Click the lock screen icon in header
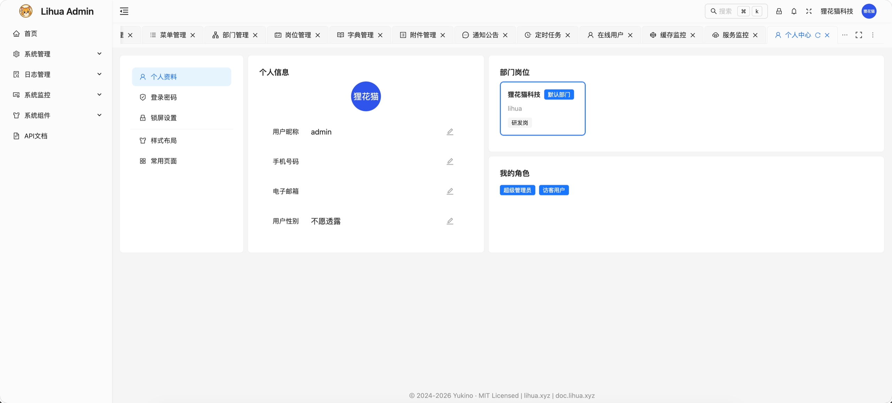Screen dimensions: 892x403 (x=779, y=11)
